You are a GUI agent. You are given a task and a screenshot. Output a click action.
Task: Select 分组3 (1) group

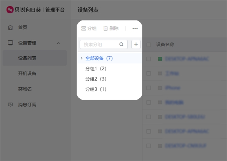pyautogui.click(x=96, y=89)
